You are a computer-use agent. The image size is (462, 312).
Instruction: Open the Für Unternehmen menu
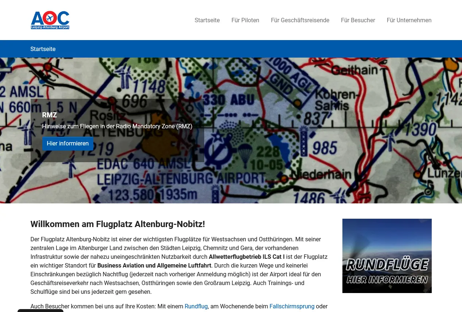(x=409, y=20)
